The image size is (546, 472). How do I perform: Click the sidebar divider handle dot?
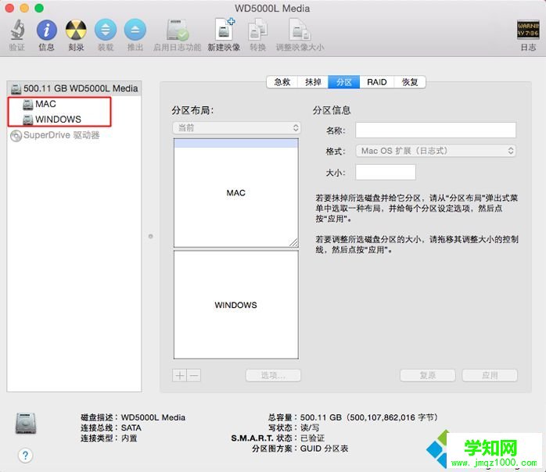click(150, 236)
